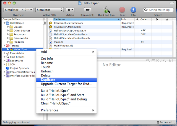
Task: Open the editor counterpart C popup
Action: 159,61
